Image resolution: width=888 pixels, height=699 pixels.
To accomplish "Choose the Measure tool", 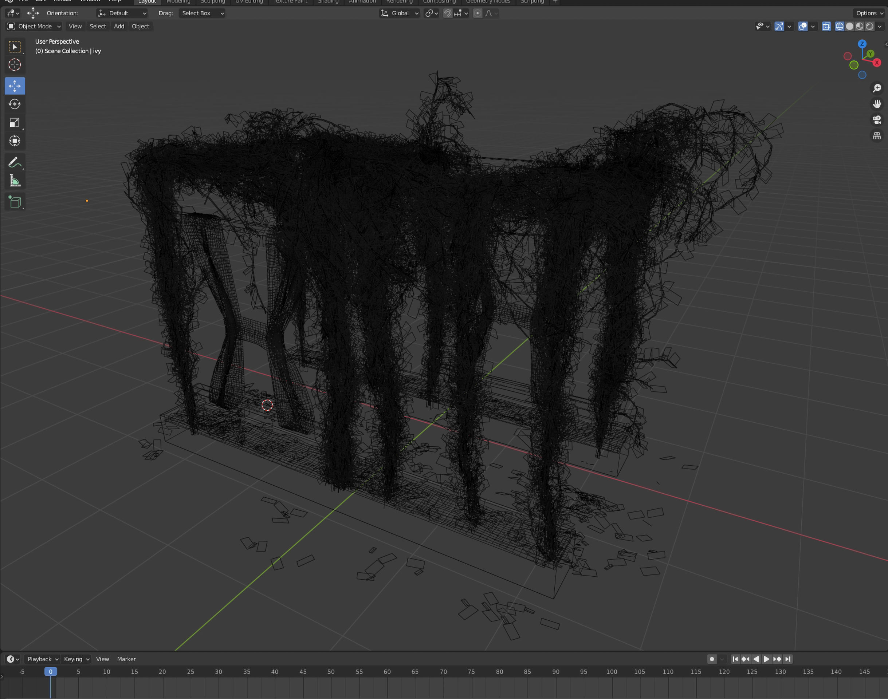I will tap(15, 181).
